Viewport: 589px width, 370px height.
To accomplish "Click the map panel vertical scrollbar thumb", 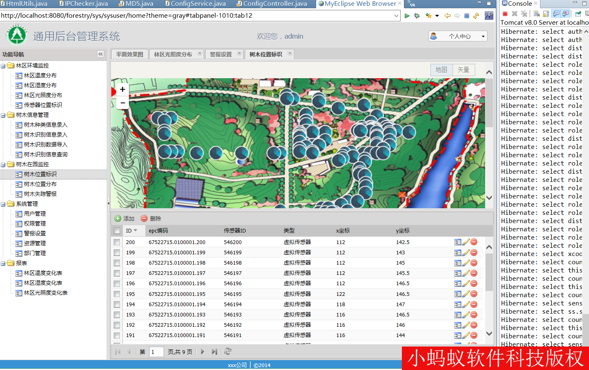I will [489, 103].
